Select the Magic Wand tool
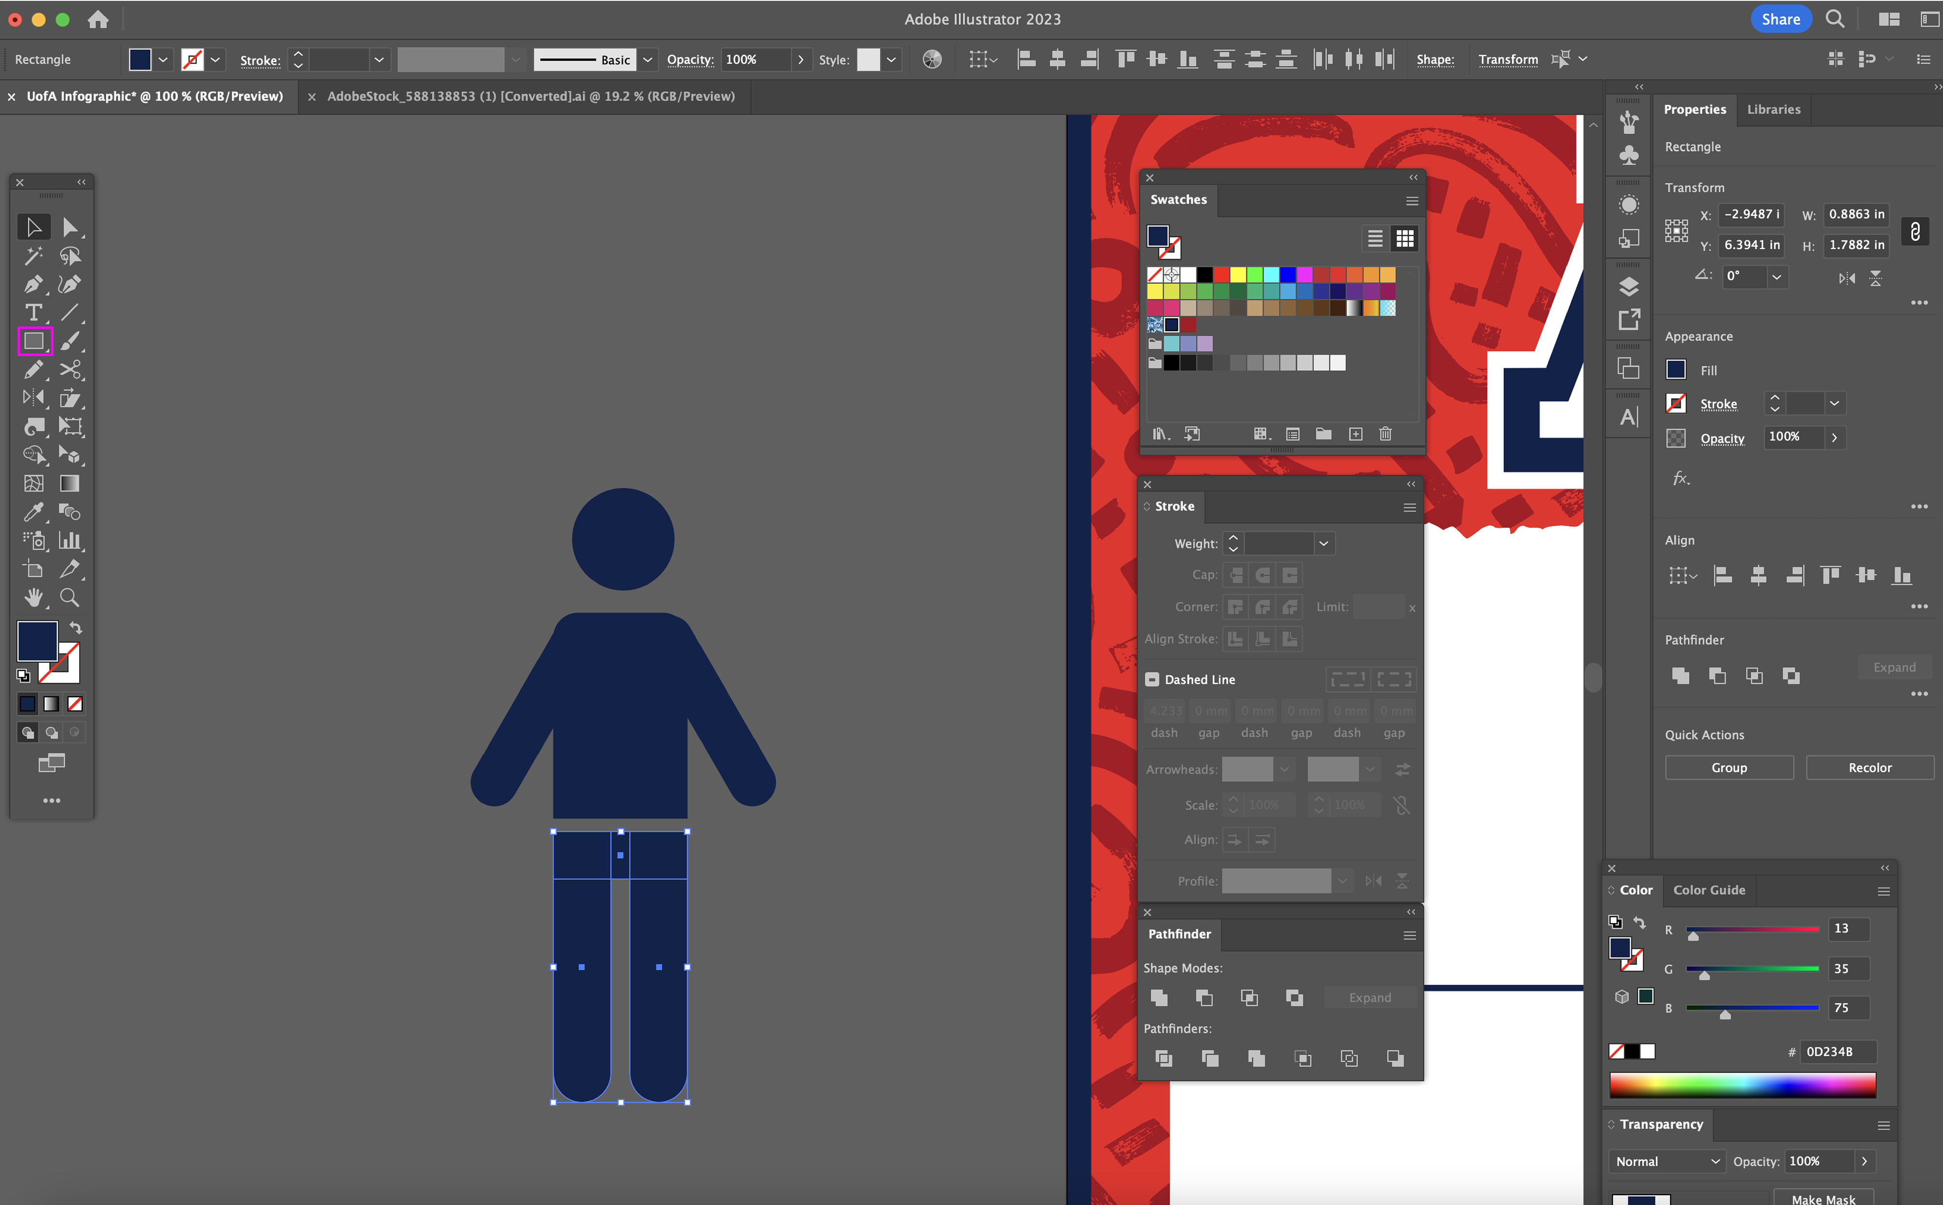1943x1205 pixels. click(33, 256)
